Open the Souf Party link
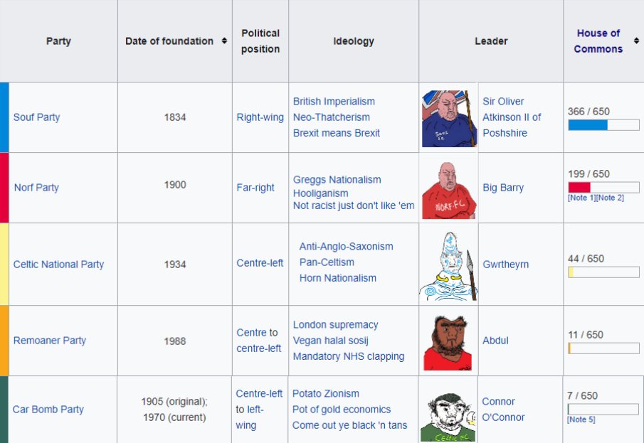This screenshot has width=644, height=443. pyautogui.click(x=36, y=117)
